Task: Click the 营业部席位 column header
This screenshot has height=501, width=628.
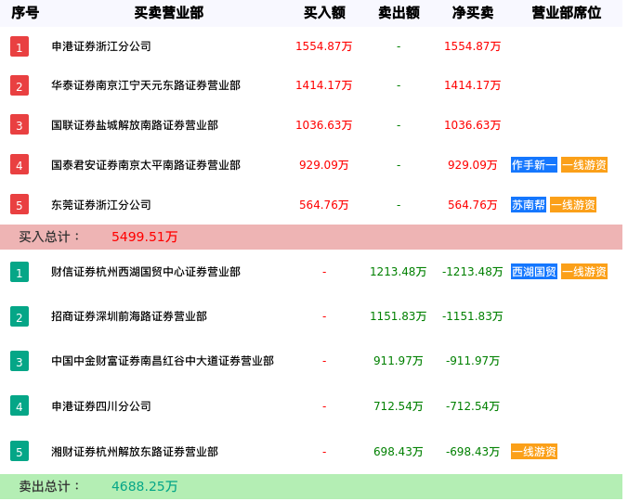Action: coord(567,13)
